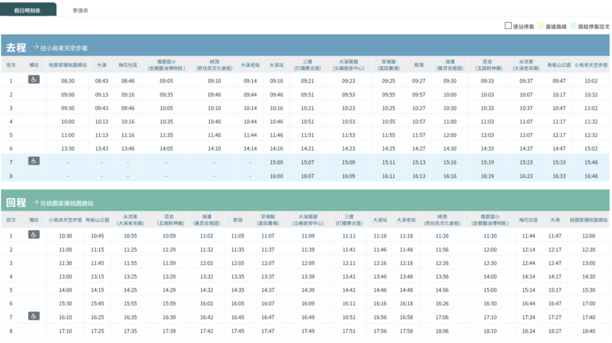Click wheelchair icon in 回程 trip 7 row
Image resolution: width=612 pixels, height=343 pixels.
click(34, 316)
